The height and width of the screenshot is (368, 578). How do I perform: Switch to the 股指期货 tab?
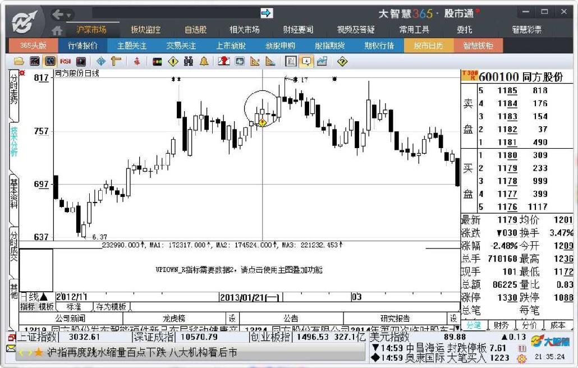pos(330,45)
